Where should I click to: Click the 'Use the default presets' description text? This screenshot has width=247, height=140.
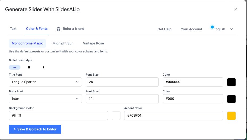click(58, 51)
